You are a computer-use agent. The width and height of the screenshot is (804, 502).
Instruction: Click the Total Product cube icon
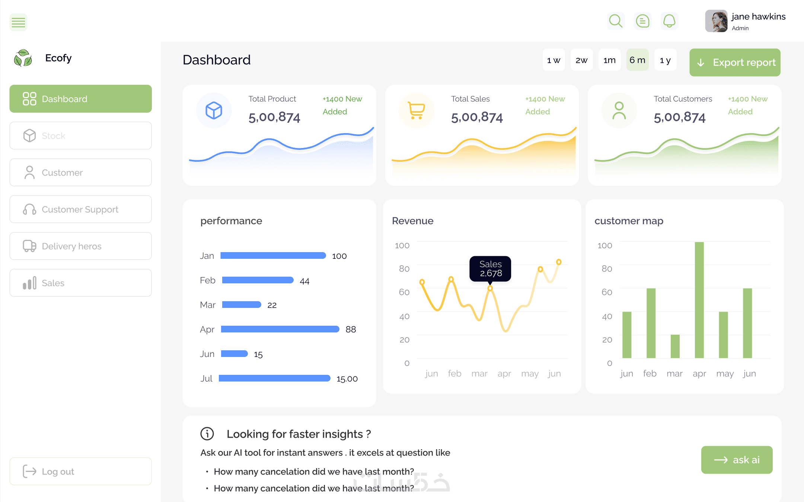(x=214, y=110)
